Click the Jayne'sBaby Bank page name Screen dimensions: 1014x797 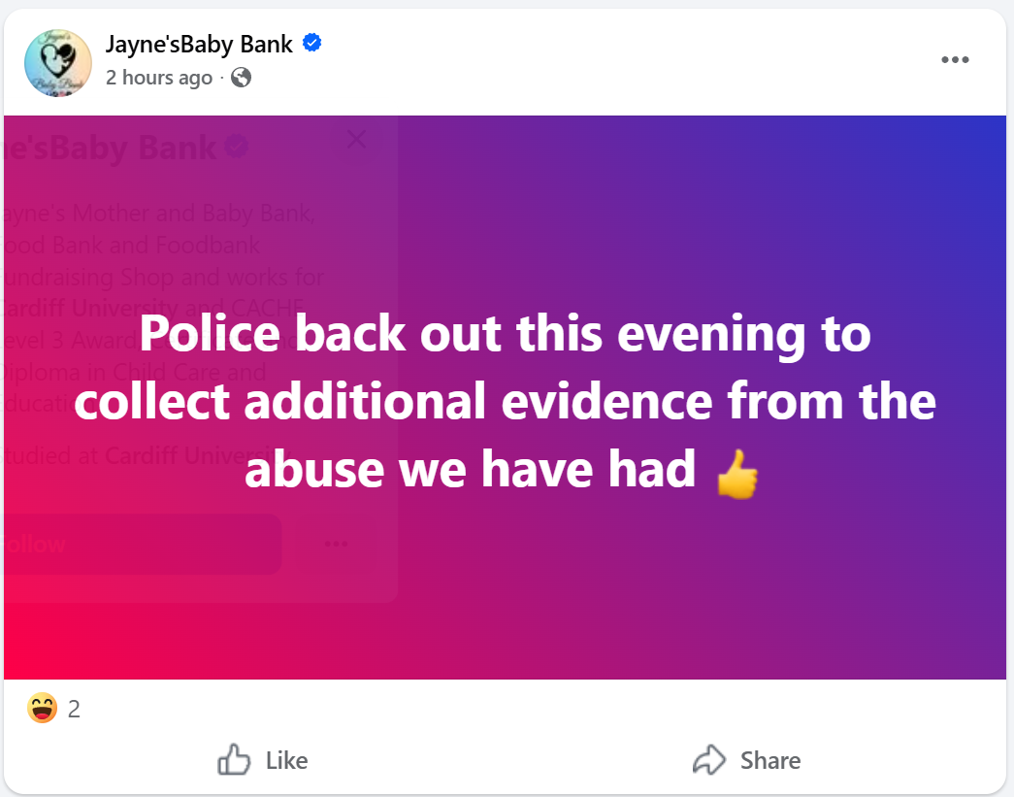point(199,44)
